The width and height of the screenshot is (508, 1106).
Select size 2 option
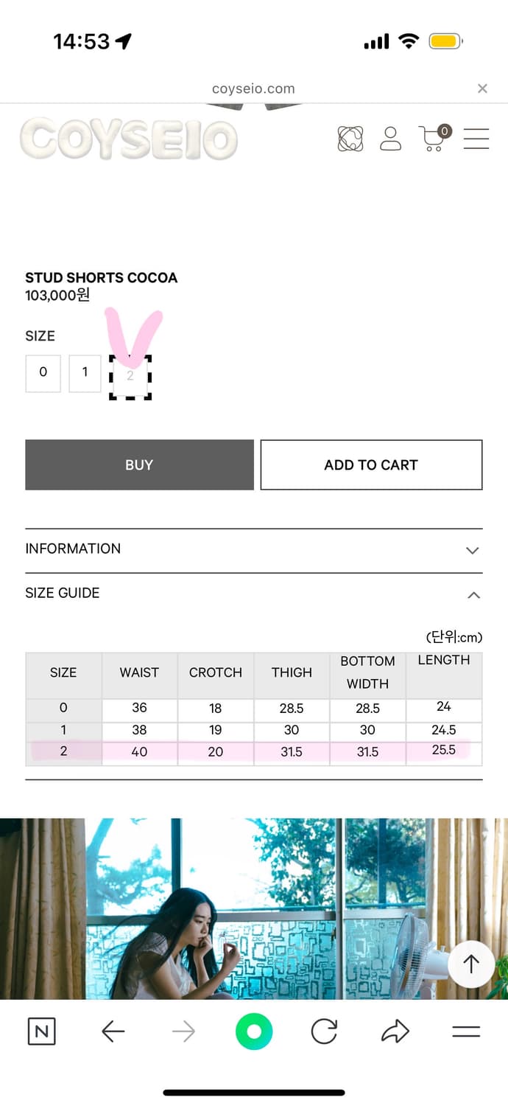click(130, 377)
